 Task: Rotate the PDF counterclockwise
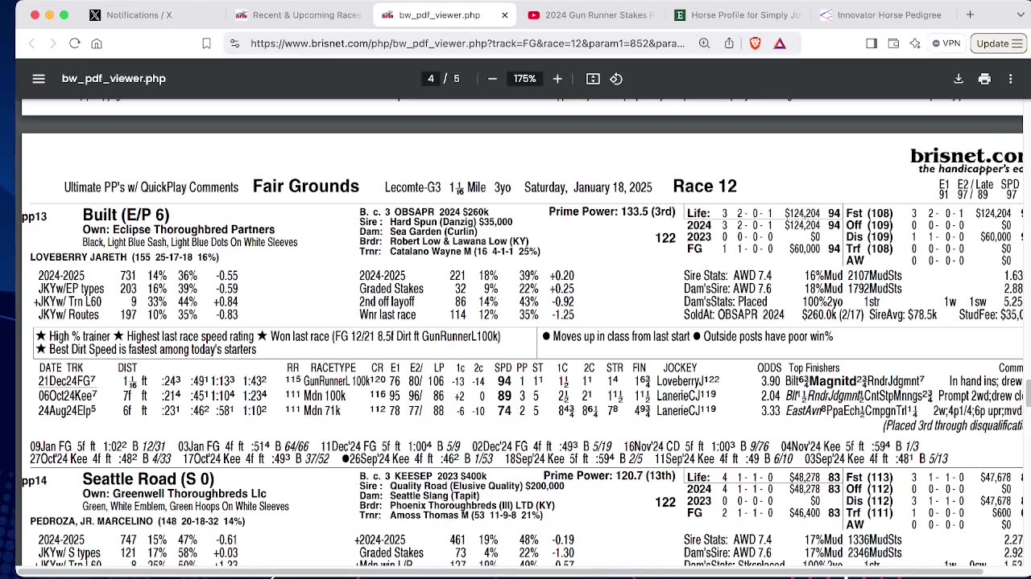(616, 79)
